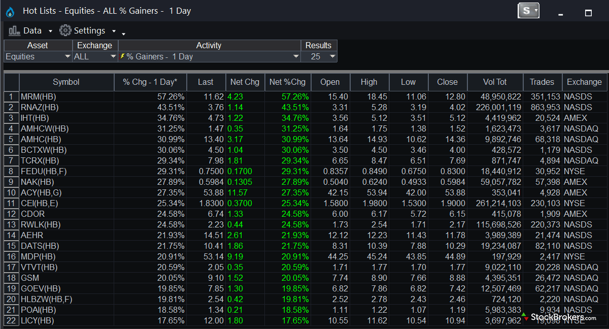Expand the Asset Equities dropdown

(x=67, y=56)
